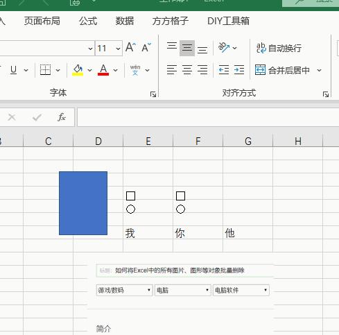This screenshot has height=335, width=339.
Task: Apply middle vertical alignment
Action: 187,48
